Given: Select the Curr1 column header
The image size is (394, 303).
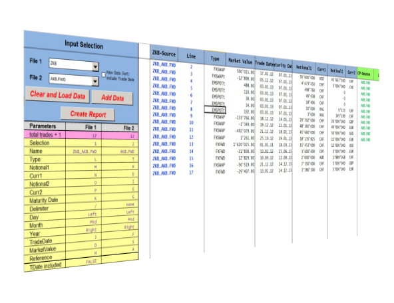Looking at the screenshot, I should point(321,69).
